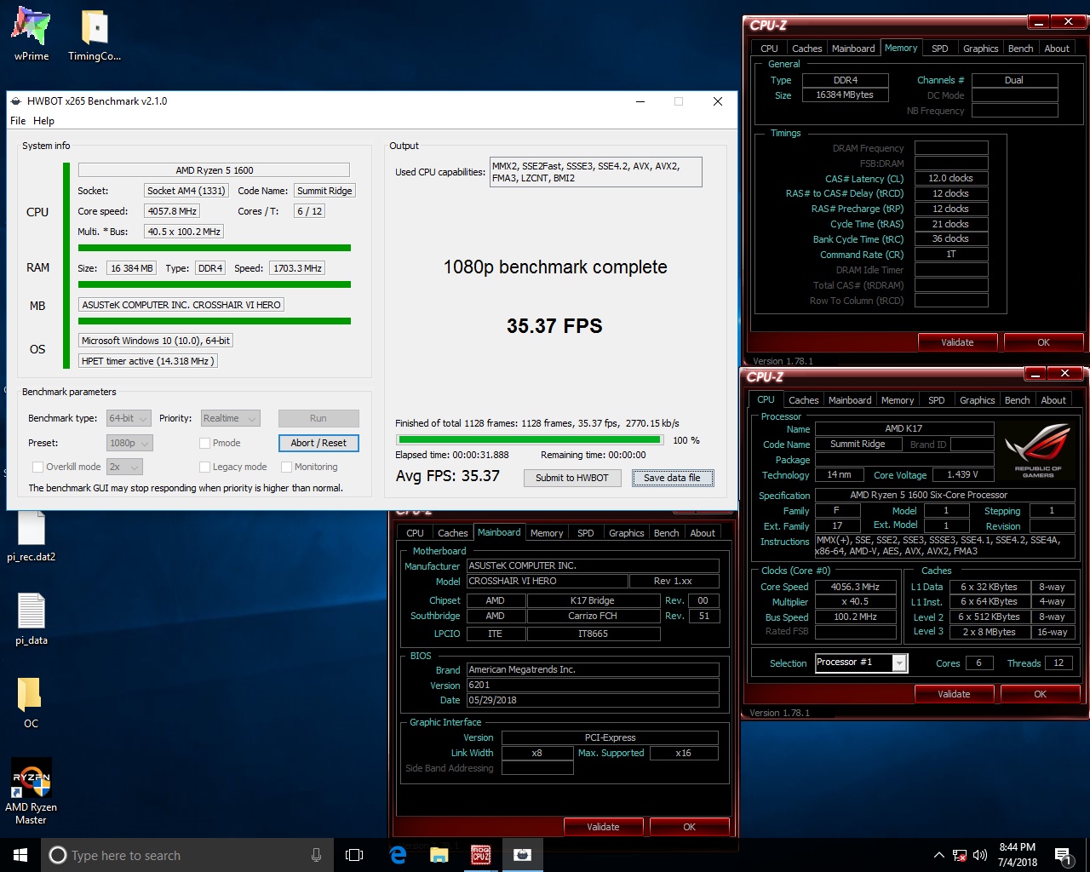
Task: Open the pi_rec.dat2 desktop file
Action: 32,536
